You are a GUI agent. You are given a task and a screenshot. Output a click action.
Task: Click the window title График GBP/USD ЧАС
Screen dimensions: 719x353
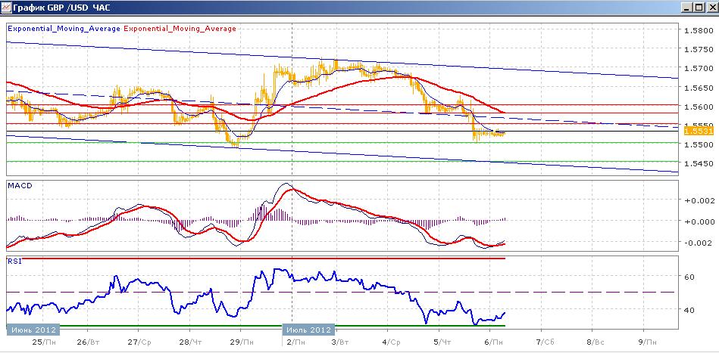click(x=61, y=8)
